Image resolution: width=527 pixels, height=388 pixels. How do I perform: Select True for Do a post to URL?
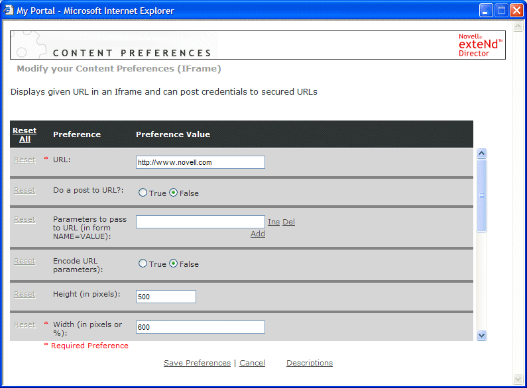coord(143,193)
